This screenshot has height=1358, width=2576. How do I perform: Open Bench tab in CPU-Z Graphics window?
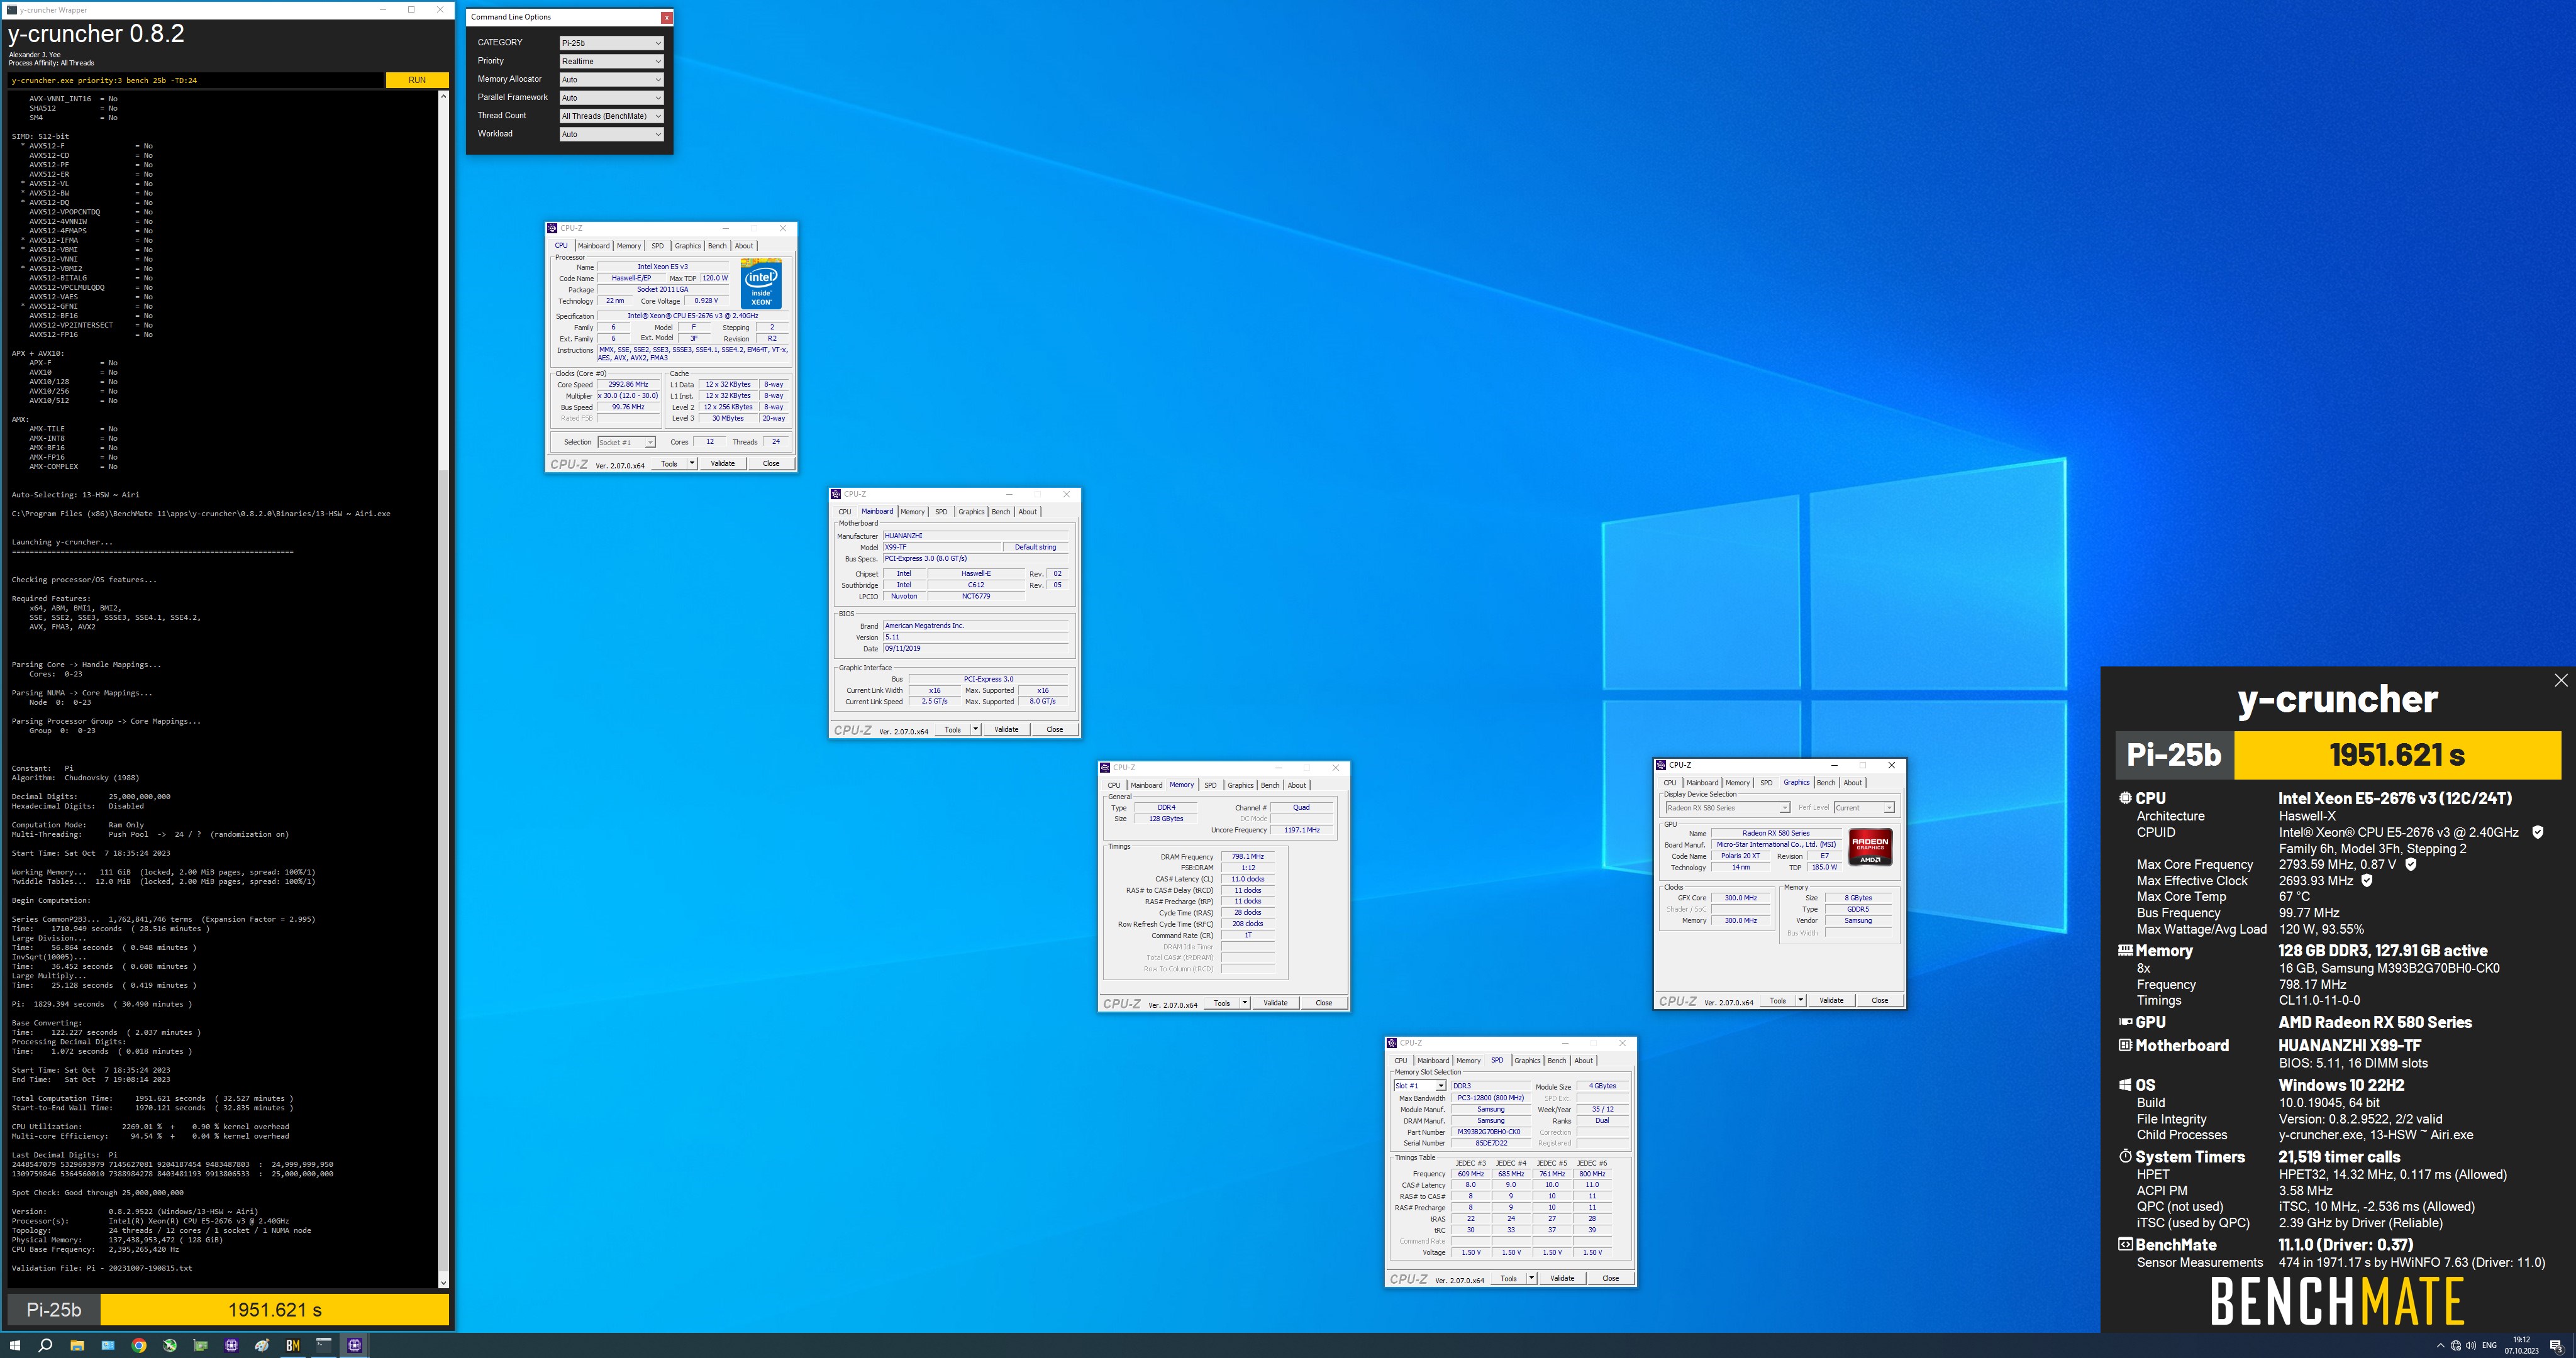[x=1825, y=783]
